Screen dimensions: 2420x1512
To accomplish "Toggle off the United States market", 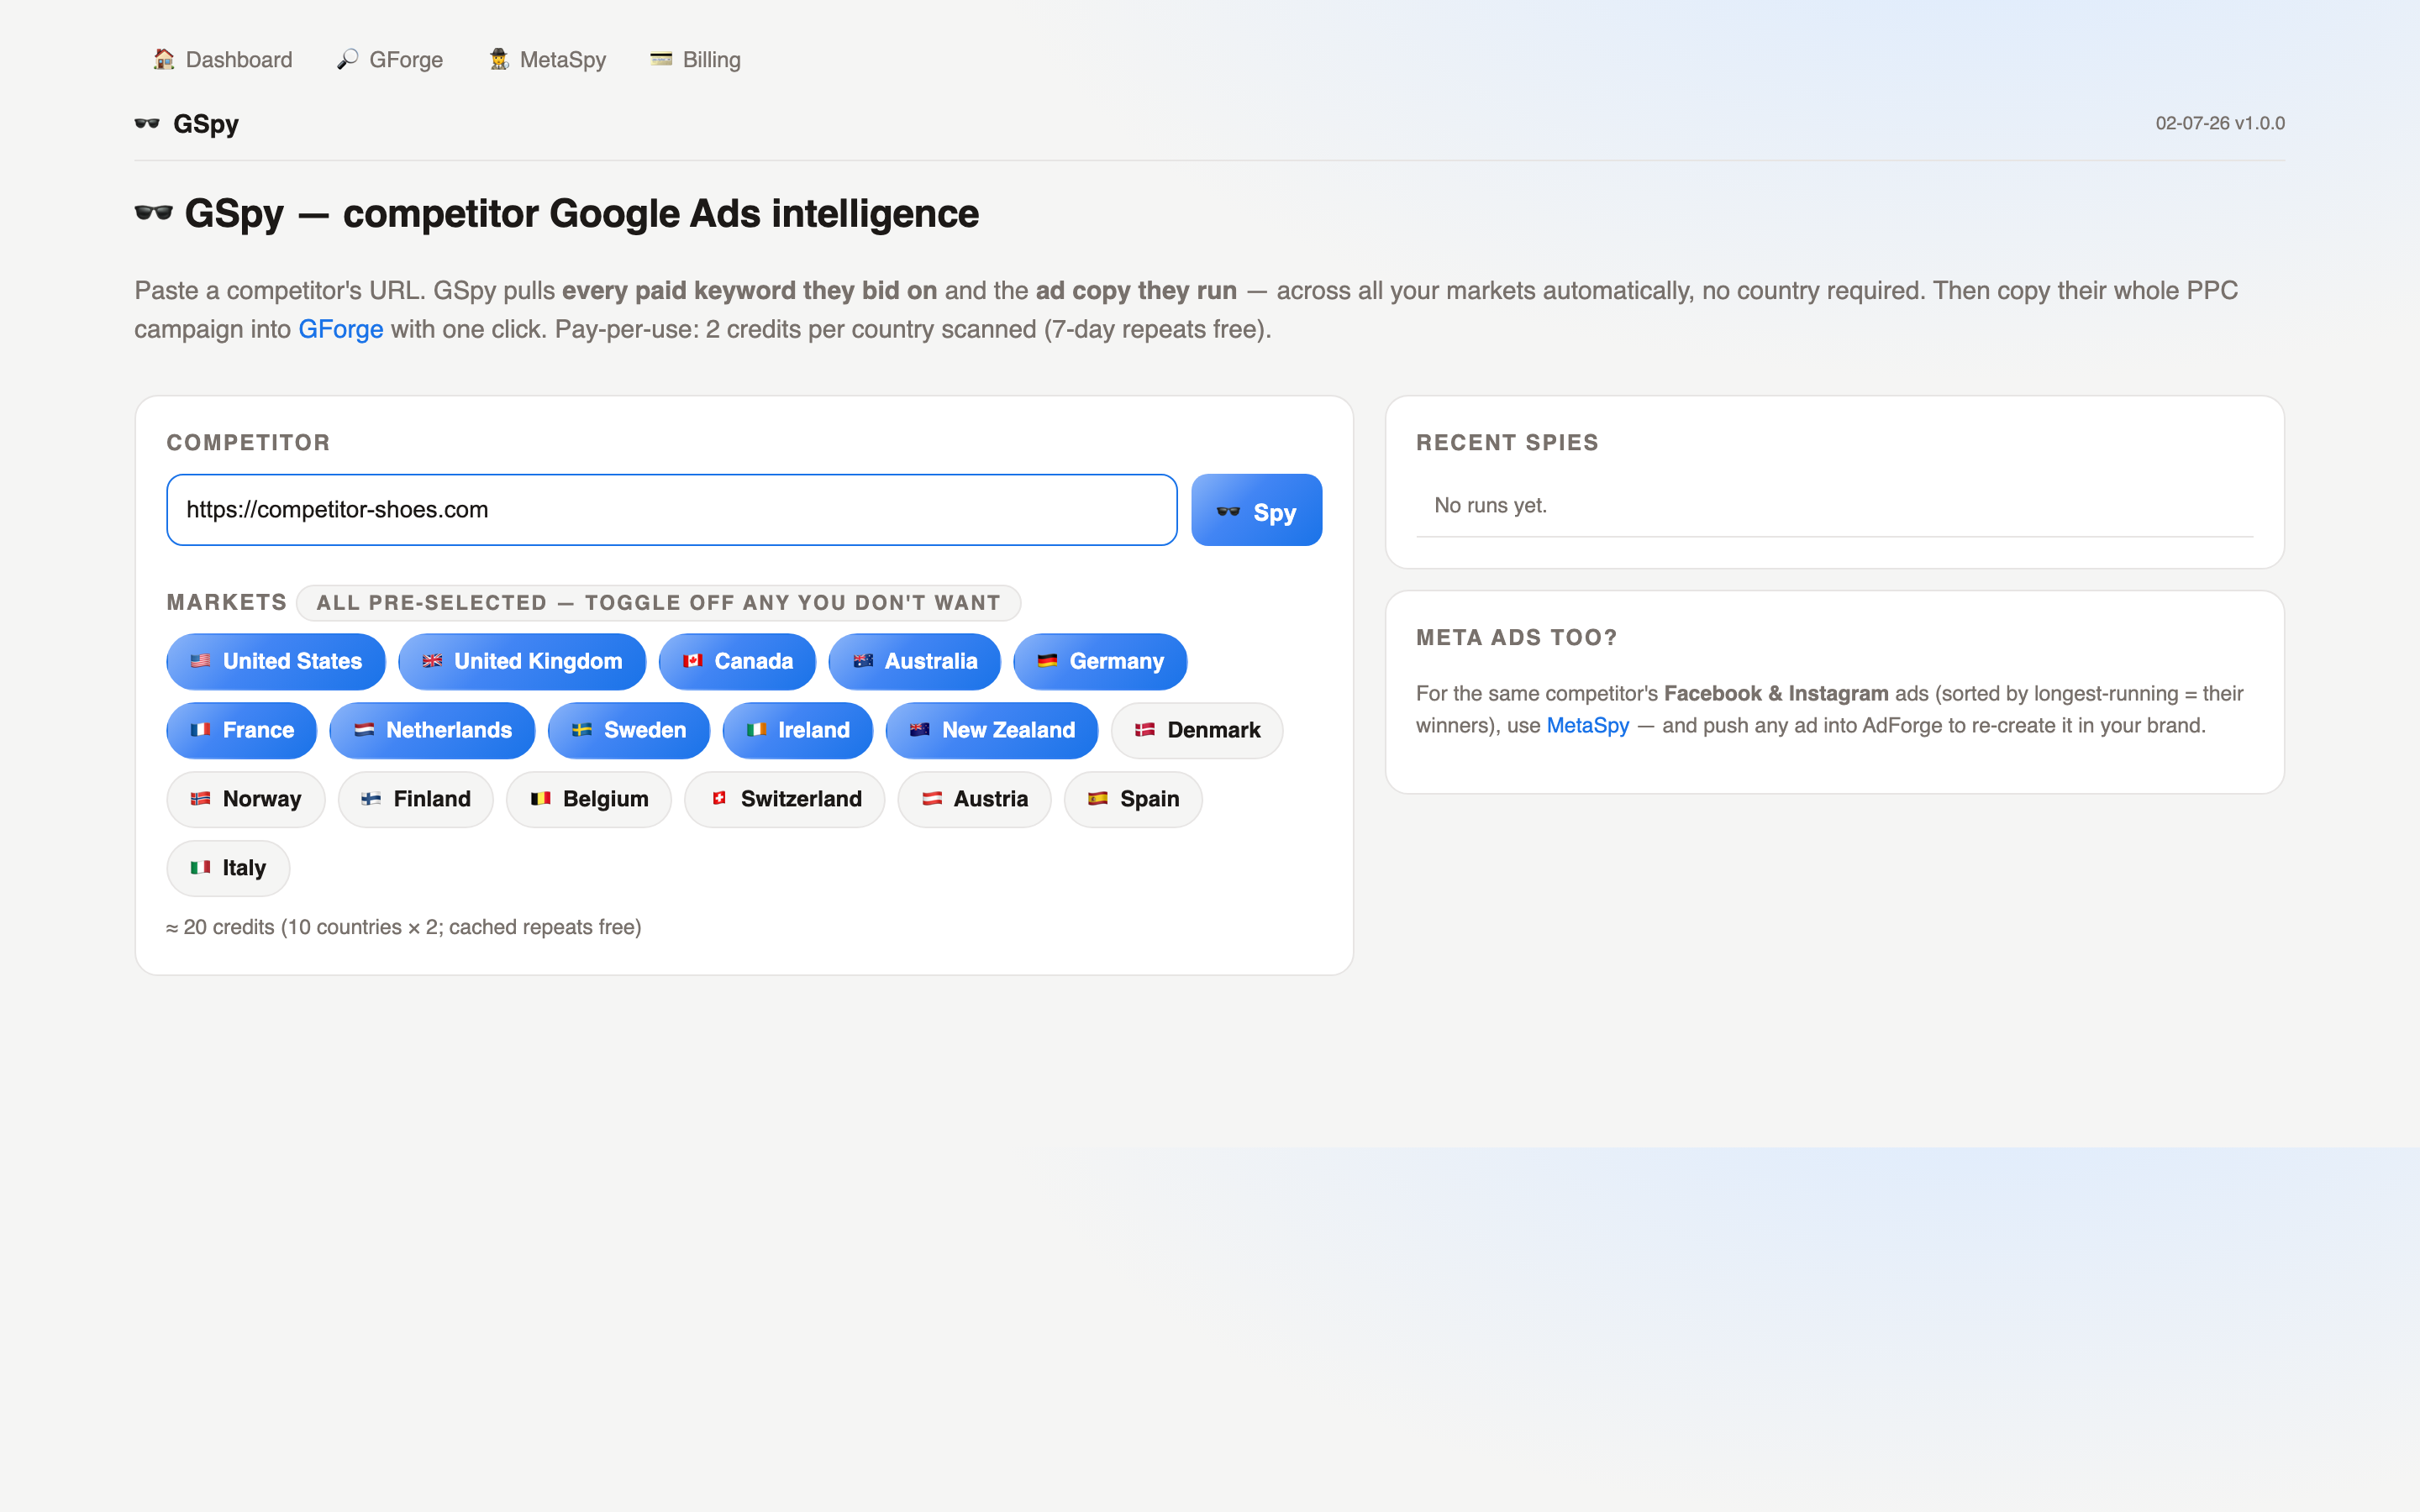I will (x=276, y=661).
